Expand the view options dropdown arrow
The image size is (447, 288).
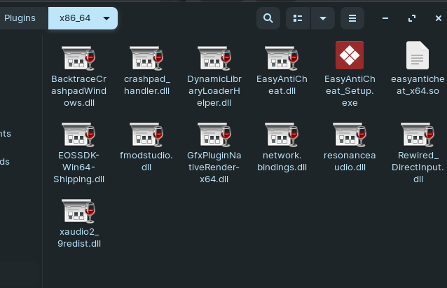323,18
